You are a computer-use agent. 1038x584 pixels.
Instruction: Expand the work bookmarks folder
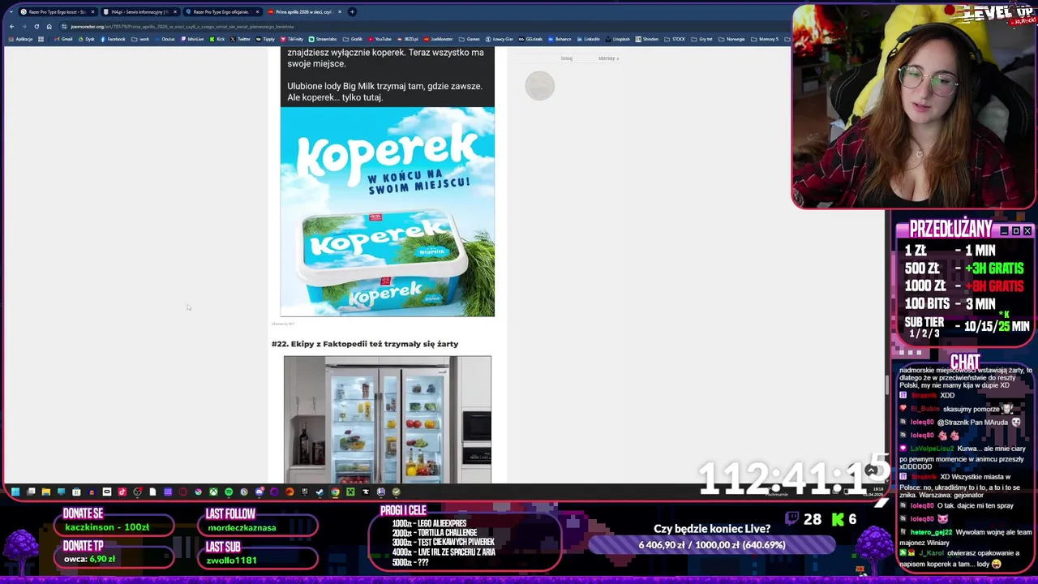click(140, 39)
